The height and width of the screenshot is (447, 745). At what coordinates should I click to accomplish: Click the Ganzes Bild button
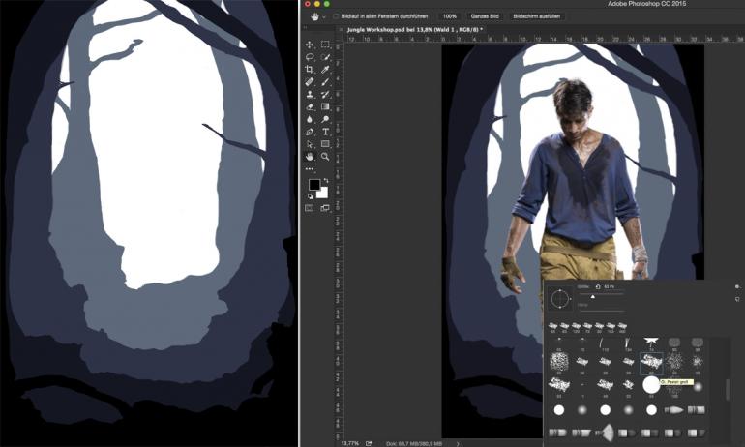tap(485, 16)
